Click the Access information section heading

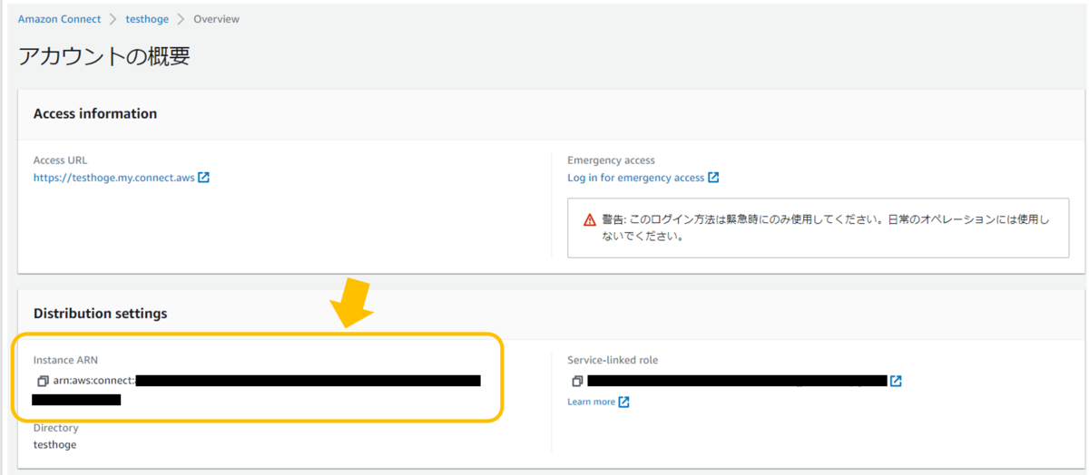tap(95, 113)
